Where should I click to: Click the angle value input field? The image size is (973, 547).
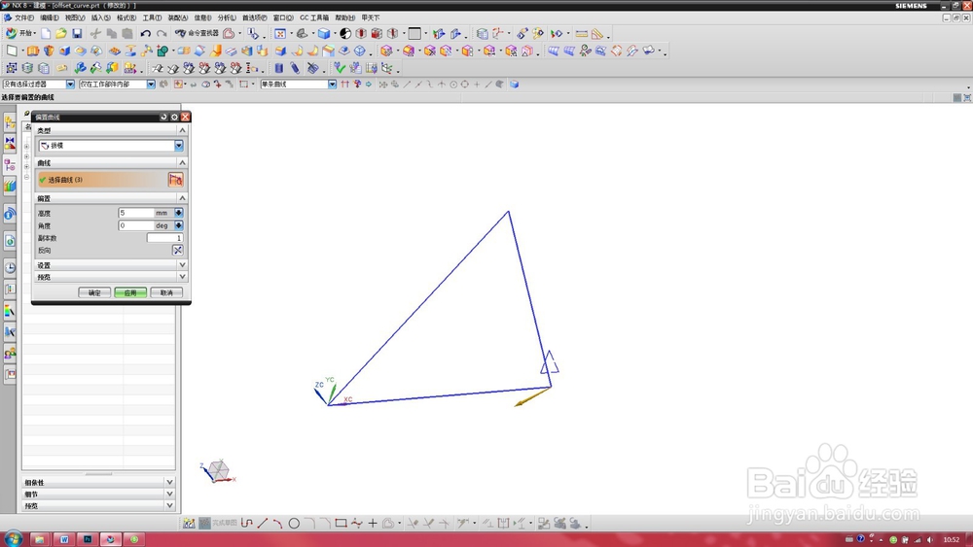pyautogui.click(x=136, y=225)
